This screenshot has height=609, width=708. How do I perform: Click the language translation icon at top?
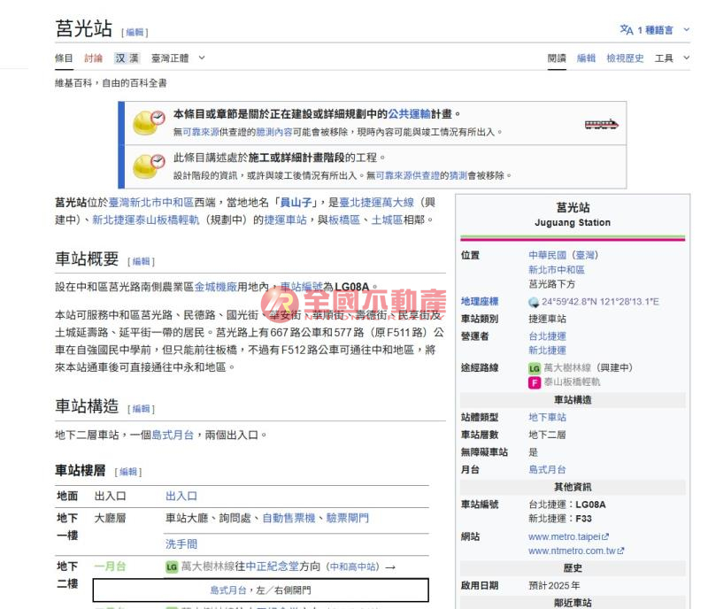[627, 30]
